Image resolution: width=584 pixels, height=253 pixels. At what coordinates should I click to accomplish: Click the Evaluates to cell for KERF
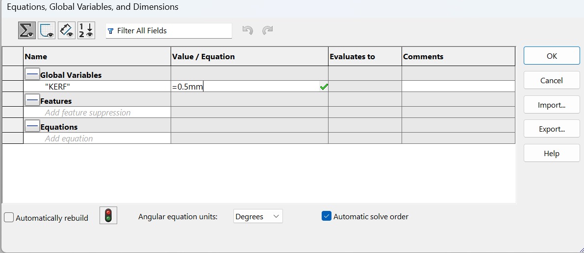[365, 87]
